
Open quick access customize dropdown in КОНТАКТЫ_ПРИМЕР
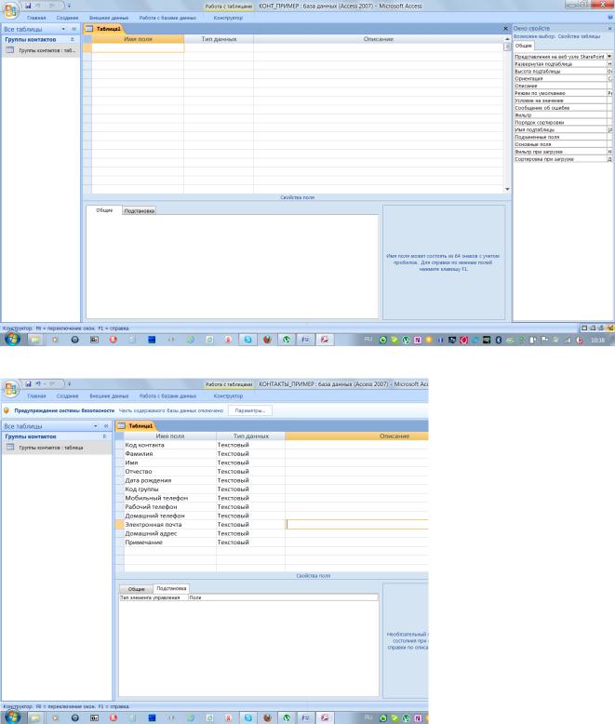pos(69,383)
